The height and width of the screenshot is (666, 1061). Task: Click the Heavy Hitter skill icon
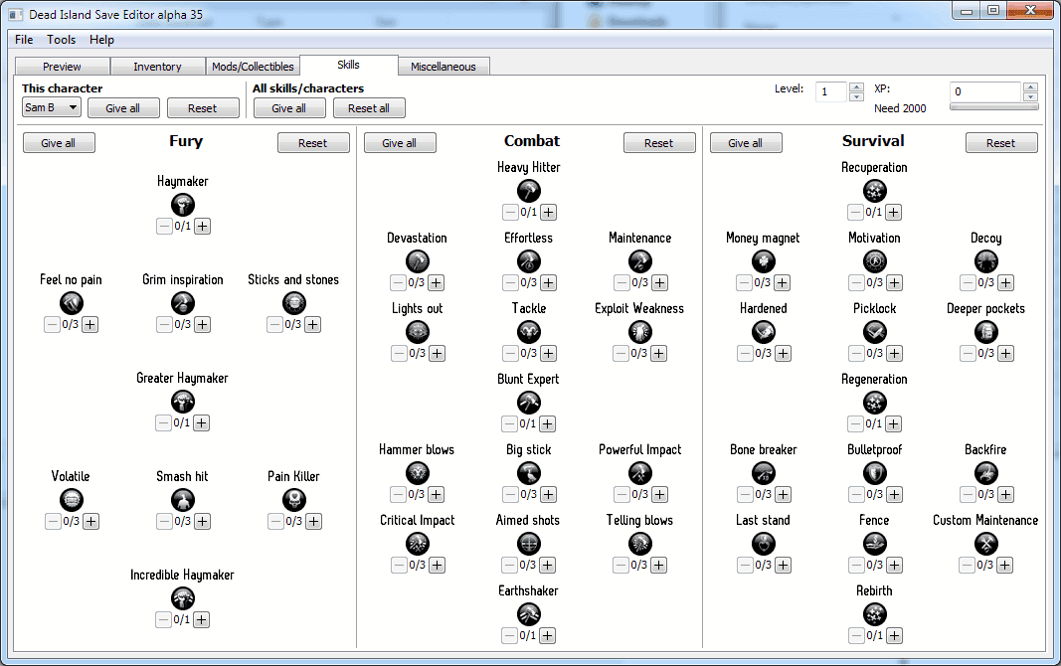pyautogui.click(x=529, y=191)
